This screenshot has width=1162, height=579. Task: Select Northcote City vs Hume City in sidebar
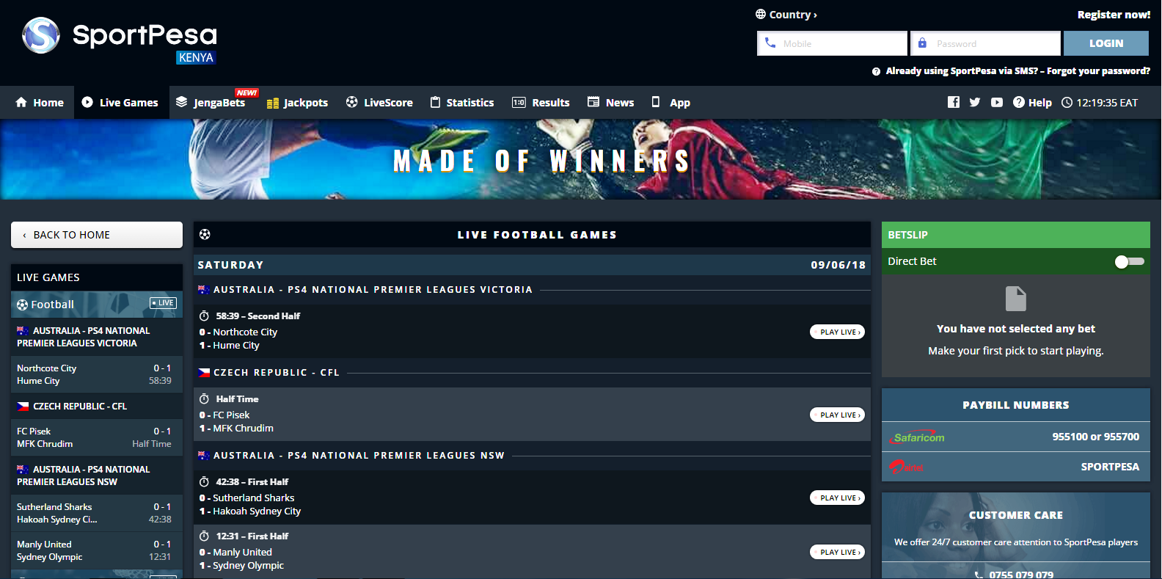(97, 374)
